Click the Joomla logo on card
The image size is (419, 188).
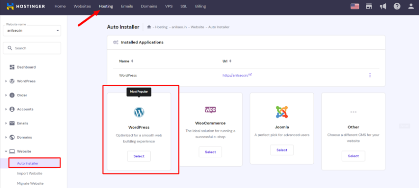pos(282,112)
